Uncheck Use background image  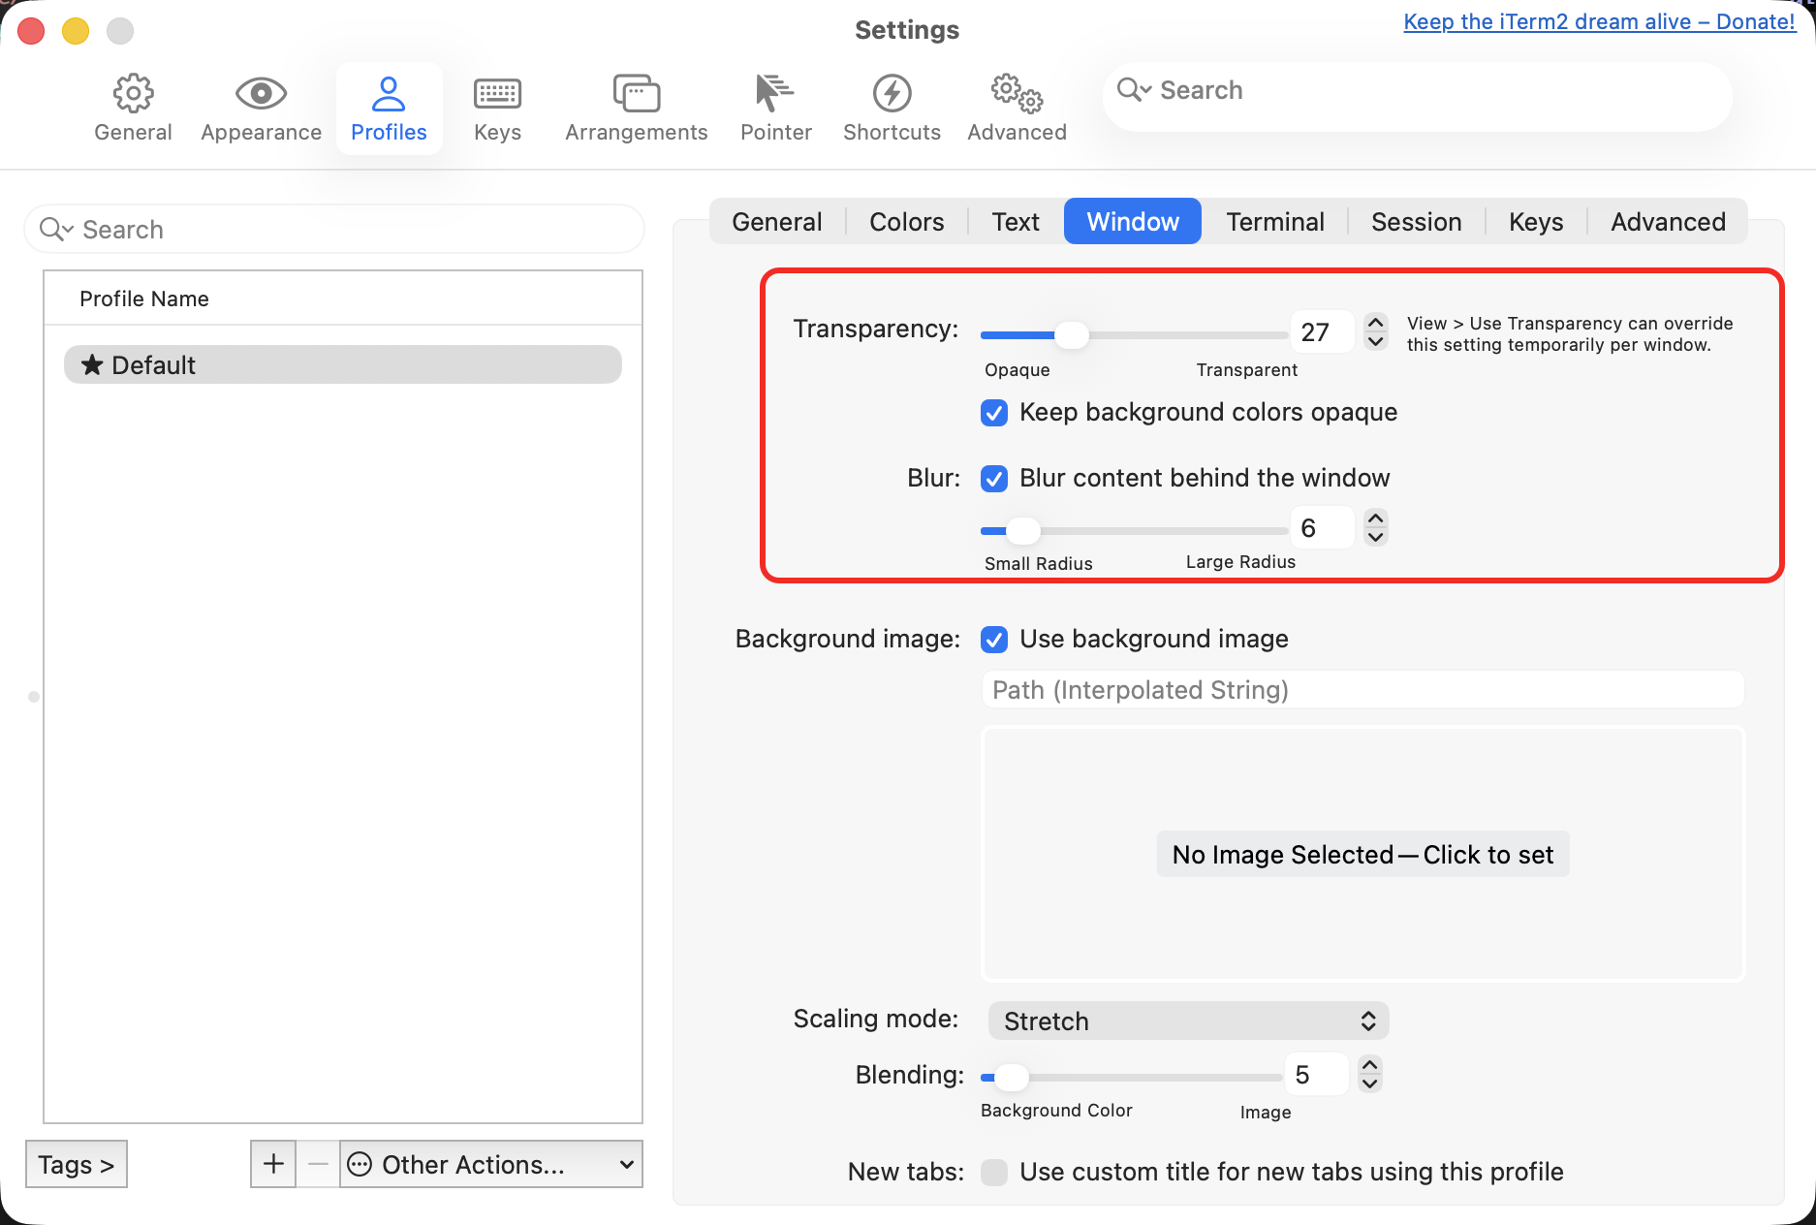pyautogui.click(x=994, y=640)
